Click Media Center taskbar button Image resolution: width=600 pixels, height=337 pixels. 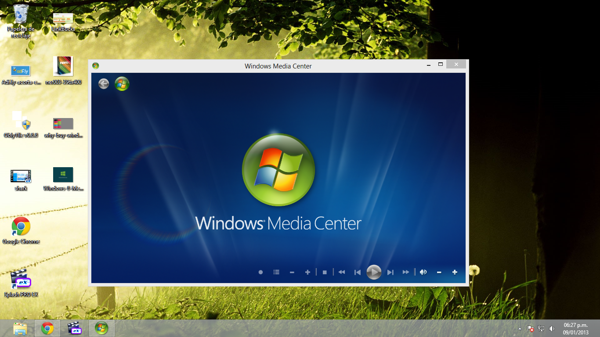click(101, 328)
